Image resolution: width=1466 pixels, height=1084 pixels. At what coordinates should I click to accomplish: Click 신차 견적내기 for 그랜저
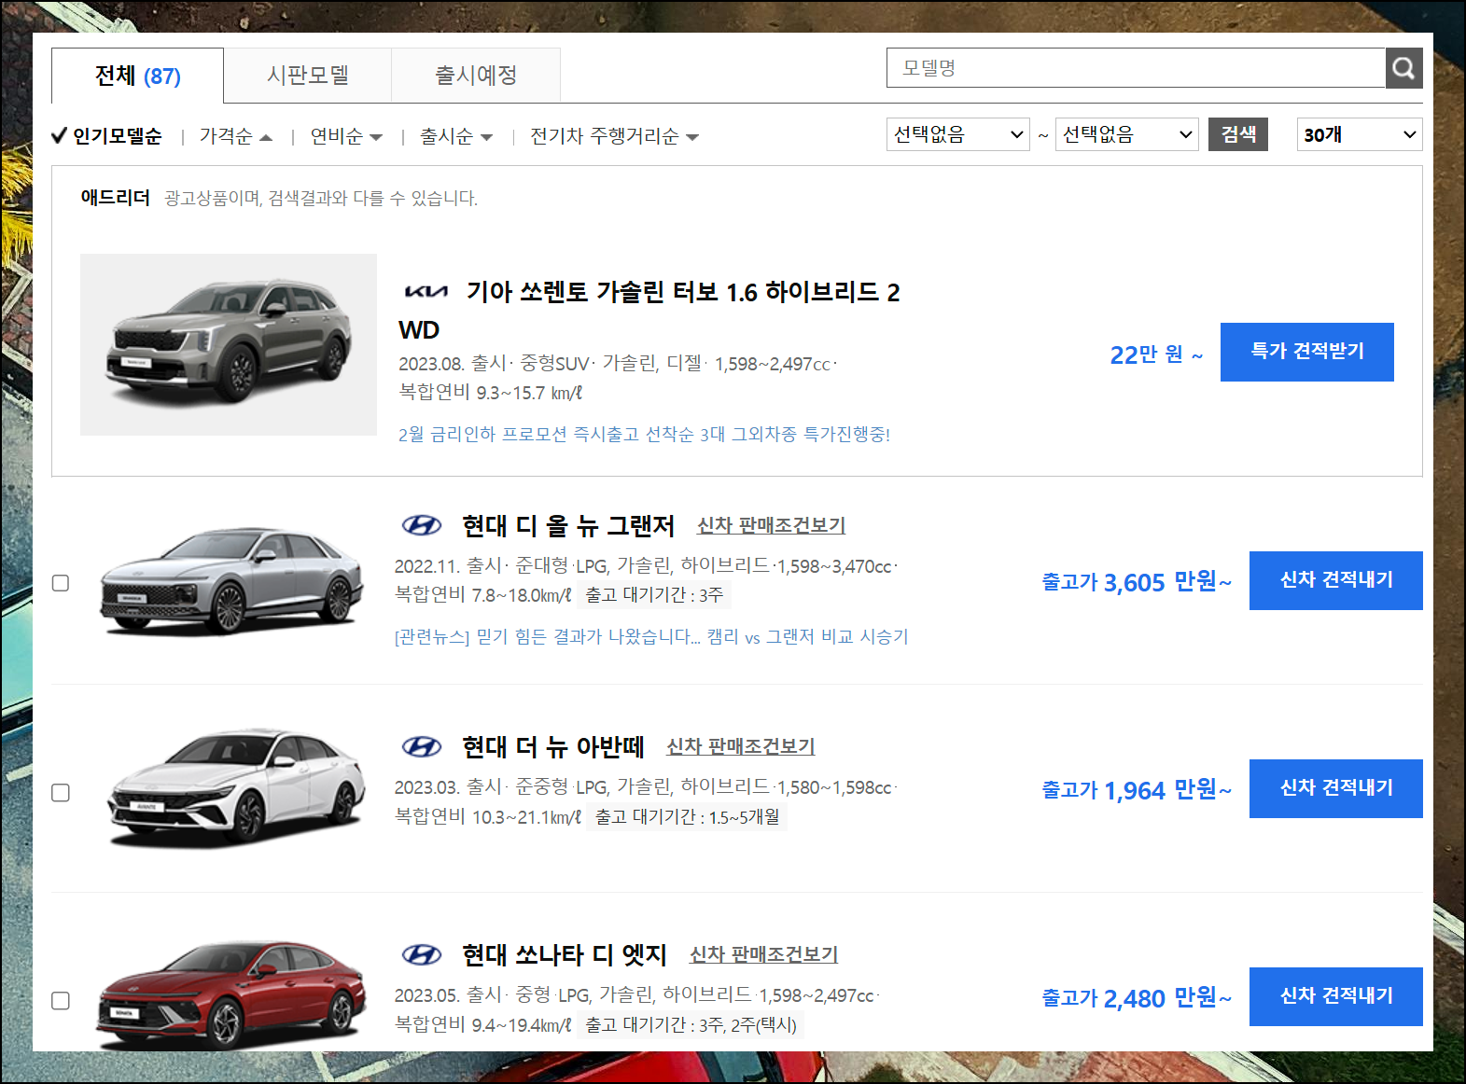[x=1335, y=580]
